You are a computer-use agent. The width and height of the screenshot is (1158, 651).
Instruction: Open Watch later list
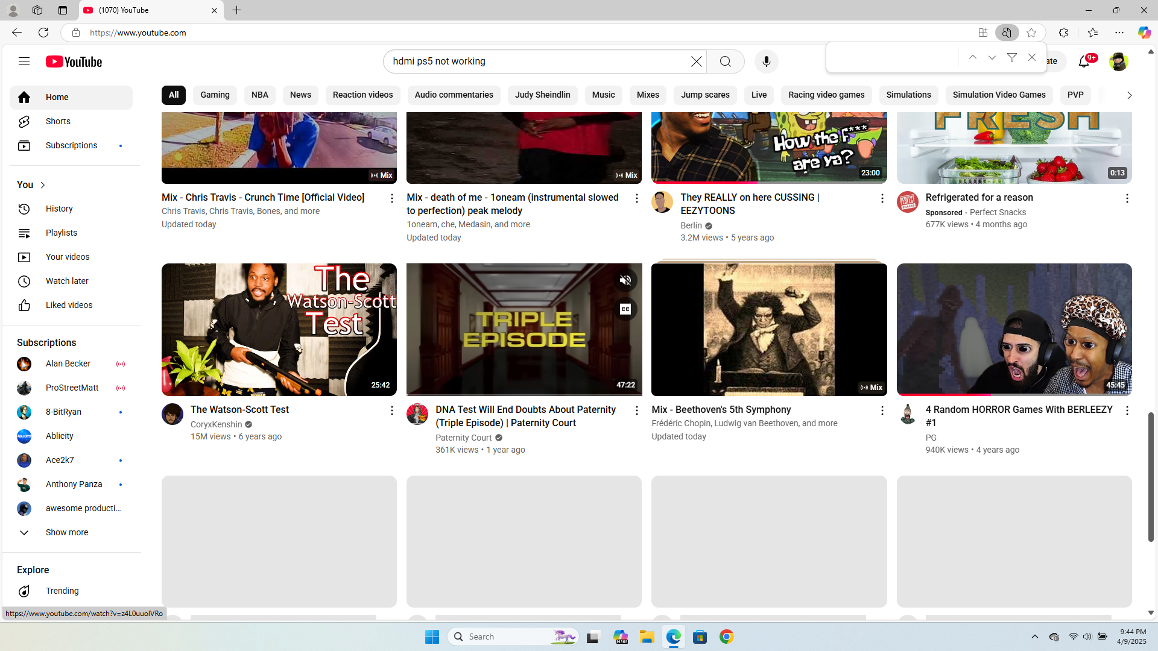tap(71, 281)
